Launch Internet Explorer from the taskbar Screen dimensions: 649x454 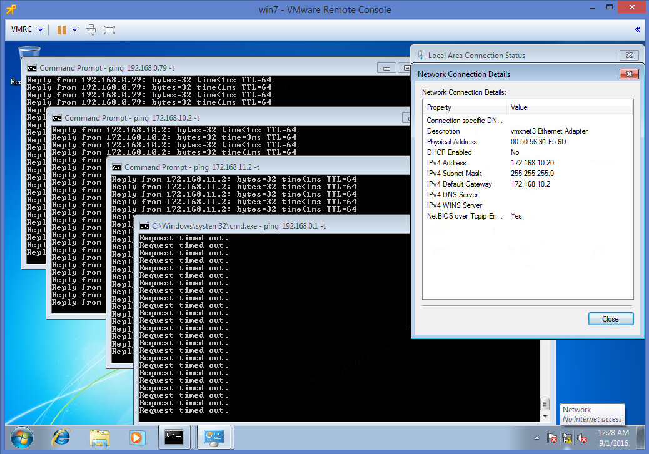click(61, 437)
